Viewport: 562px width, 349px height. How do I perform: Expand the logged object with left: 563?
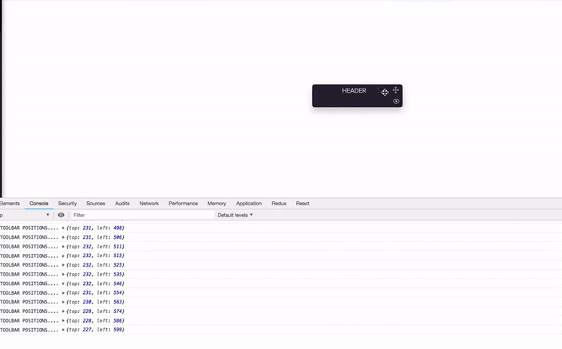pos(63,302)
